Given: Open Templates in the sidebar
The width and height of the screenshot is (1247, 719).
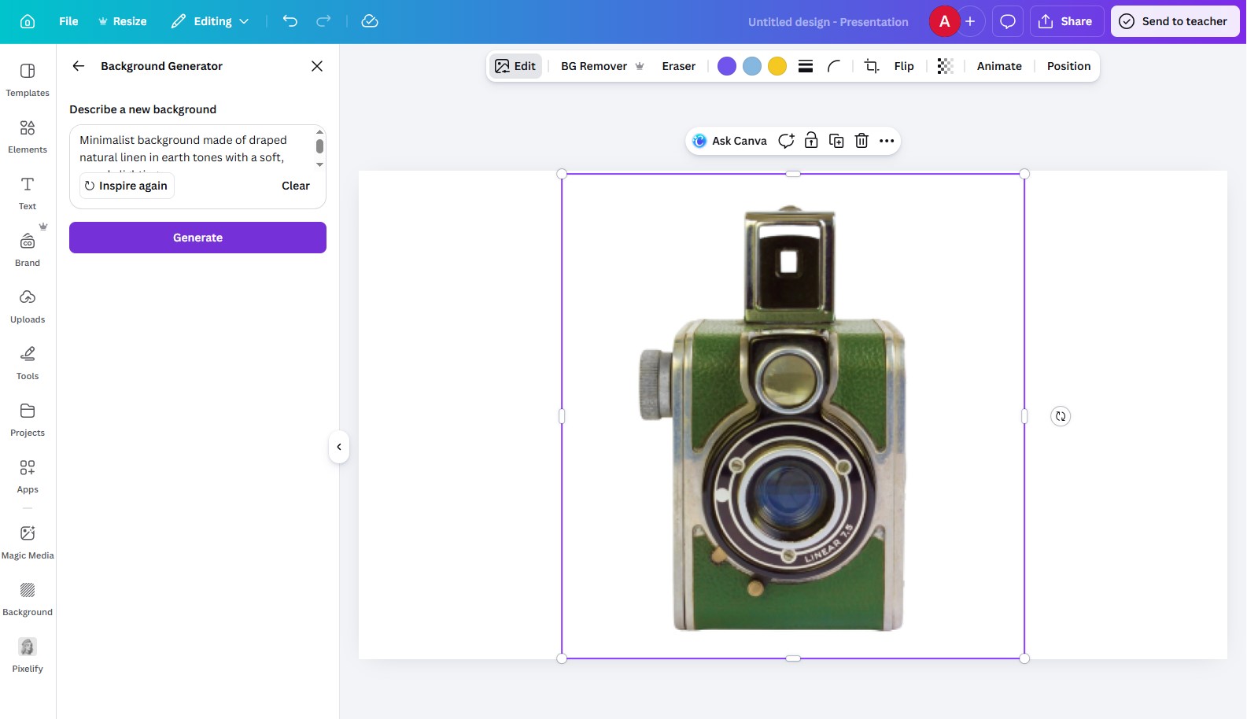Looking at the screenshot, I should [x=28, y=80].
